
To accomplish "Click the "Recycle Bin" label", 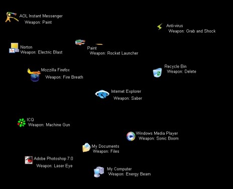I will click(175, 67).
